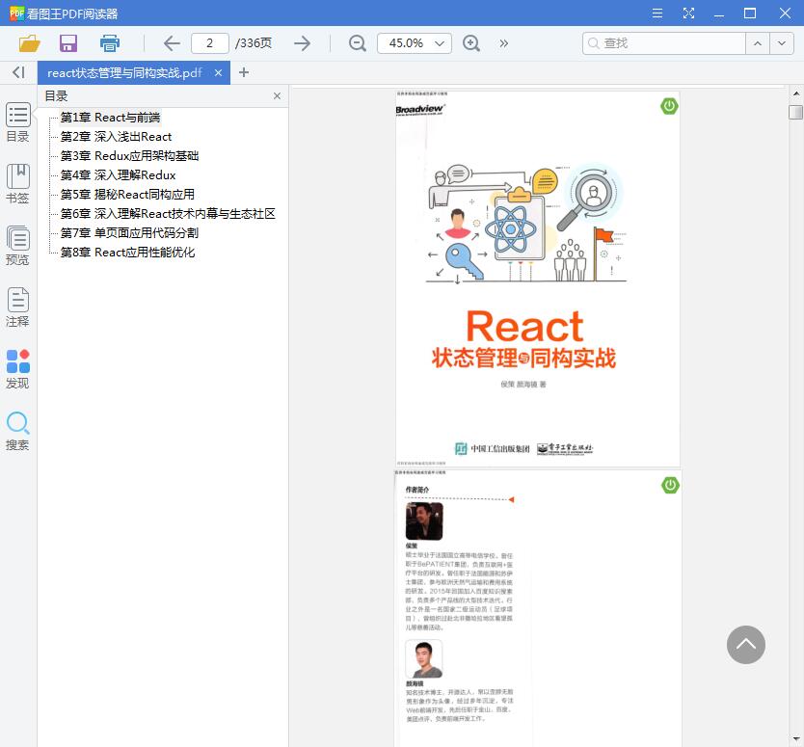Zoom in with the plus magnifier
Screen dimensions: 804x747
[x=471, y=43]
